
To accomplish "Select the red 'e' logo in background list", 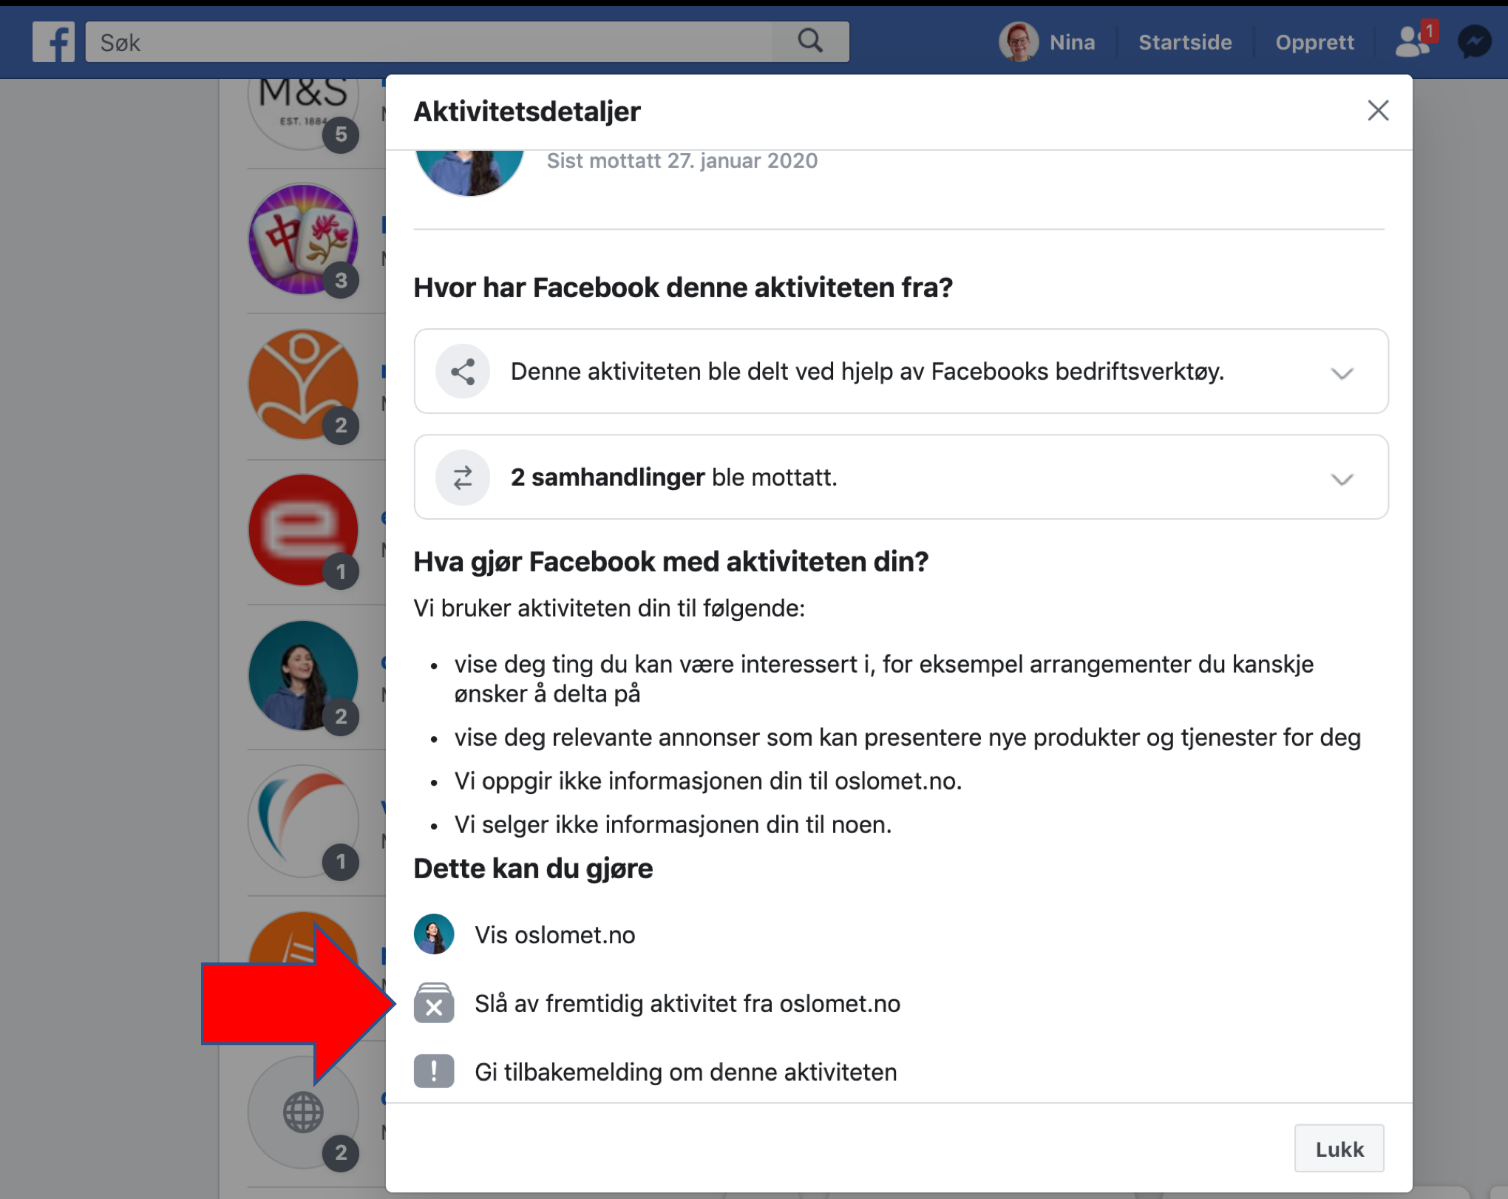I will (303, 530).
